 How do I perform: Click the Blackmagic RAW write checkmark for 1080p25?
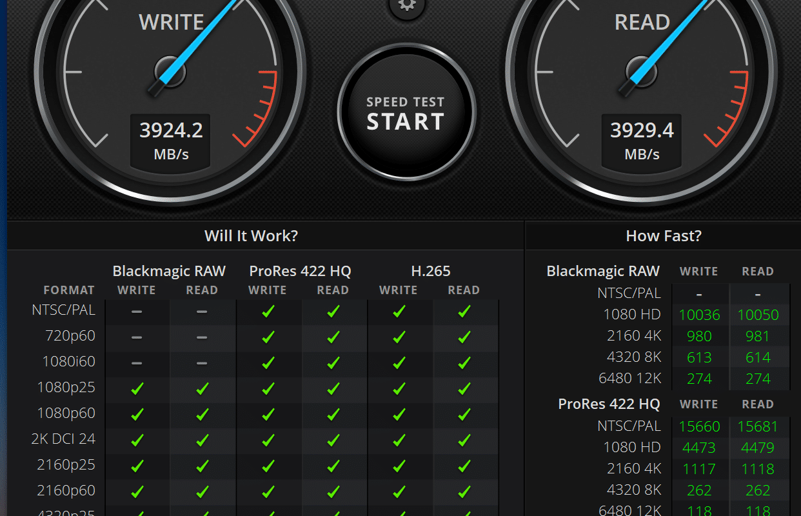[x=137, y=388]
